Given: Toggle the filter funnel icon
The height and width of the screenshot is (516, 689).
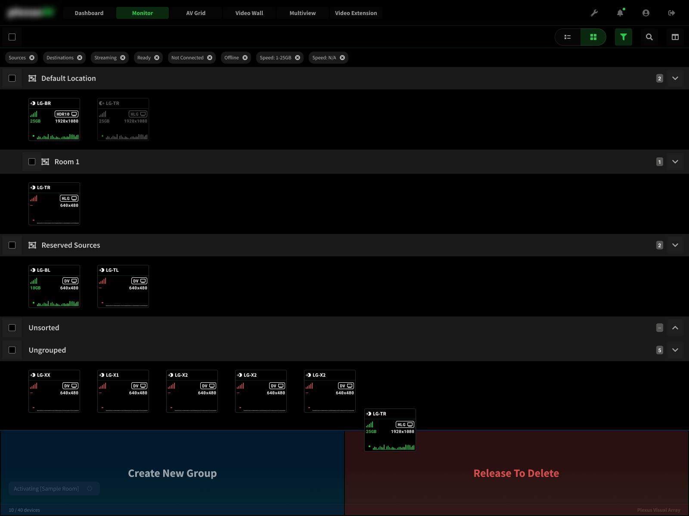Looking at the screenshot, I should [x=624, y=37].
